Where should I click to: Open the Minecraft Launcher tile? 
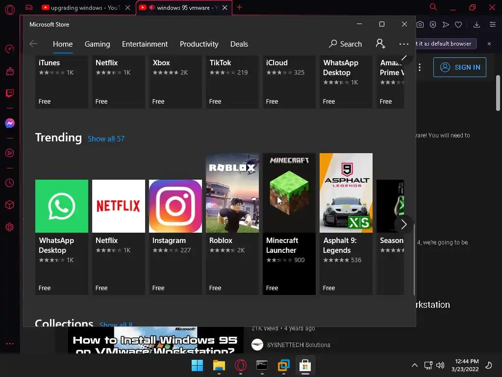(x=289, y=224)
